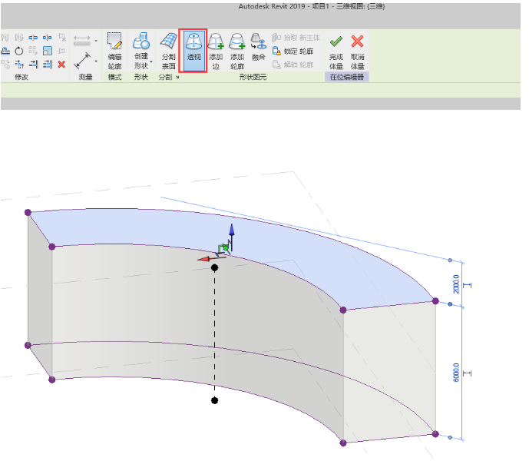Click the 测量 panel title
This screenshot has height=461, width=529.
coord(87,78)
